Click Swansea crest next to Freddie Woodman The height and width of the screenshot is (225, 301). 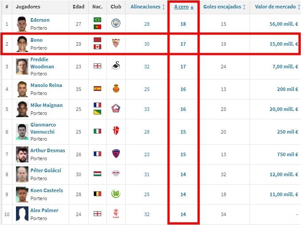116,67
